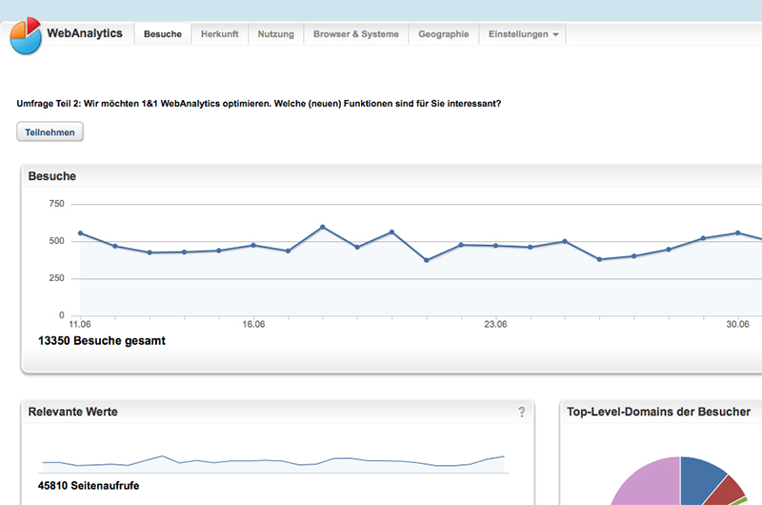Click the help question mark in Relevante Werte
Viewport: 762px width, 505px height.
[x=521, y=412]
